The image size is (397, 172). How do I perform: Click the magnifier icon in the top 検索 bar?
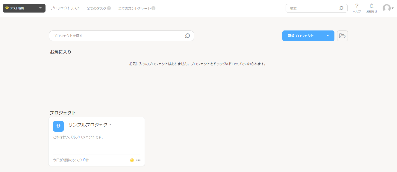pyautogui.click(x=341, y=8)
